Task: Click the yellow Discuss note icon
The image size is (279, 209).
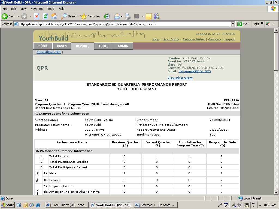Action: pos(148,16)
